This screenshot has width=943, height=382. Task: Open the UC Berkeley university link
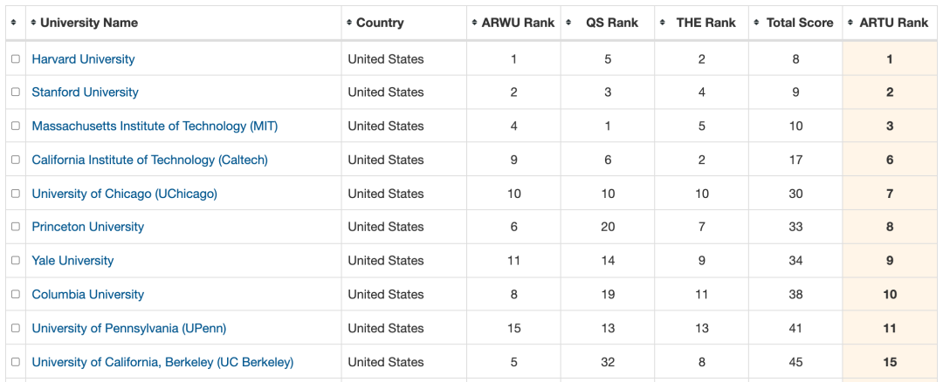(162, 362)
